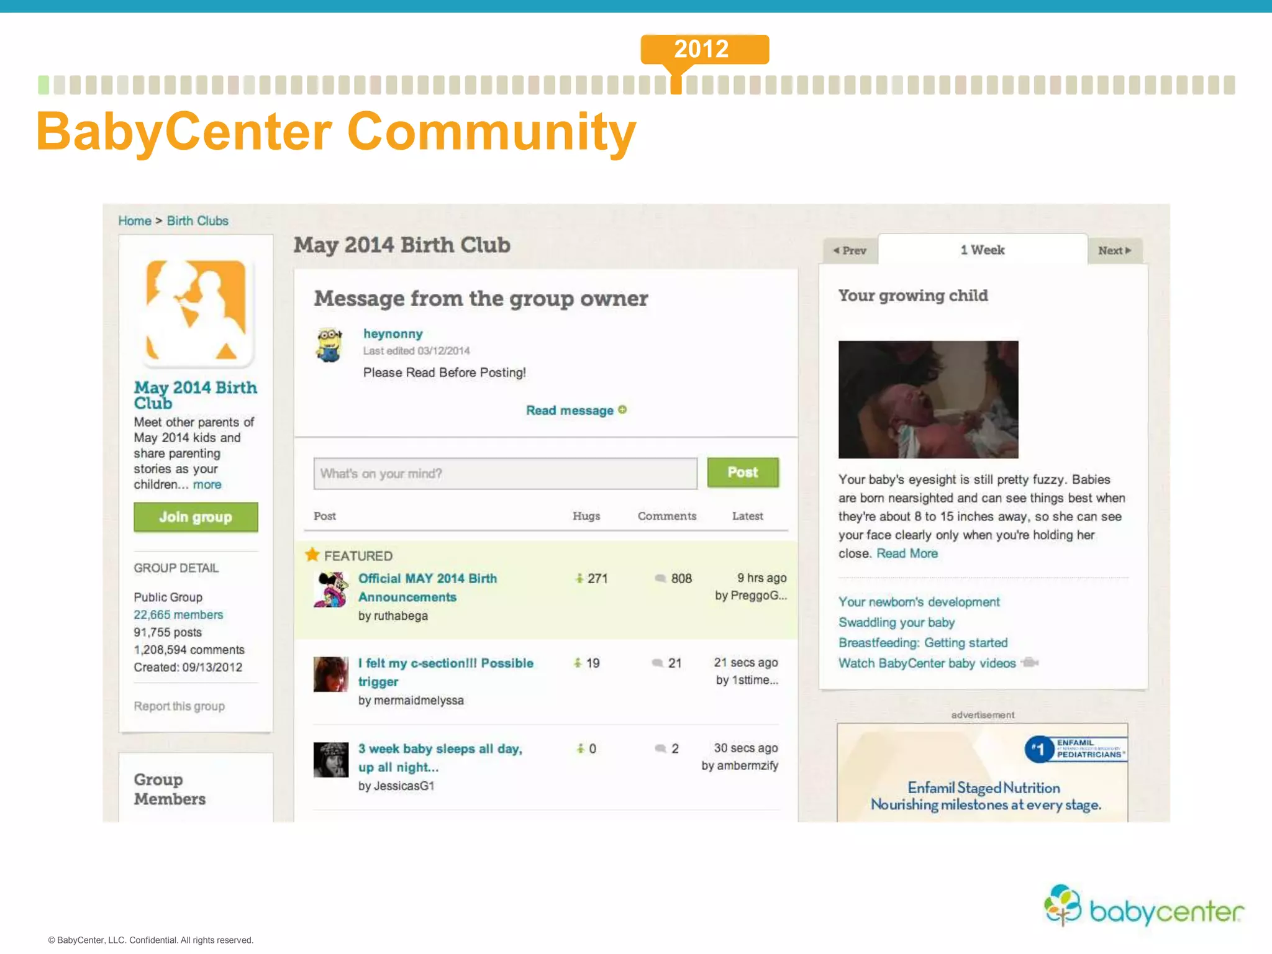This screenshot has width=1272, height=954.
Task: Open the 22,665 members link
Action: [178, 614]
